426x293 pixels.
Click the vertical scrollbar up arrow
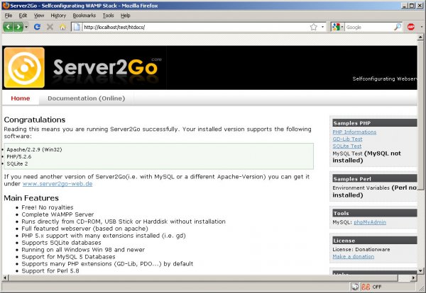420,37
